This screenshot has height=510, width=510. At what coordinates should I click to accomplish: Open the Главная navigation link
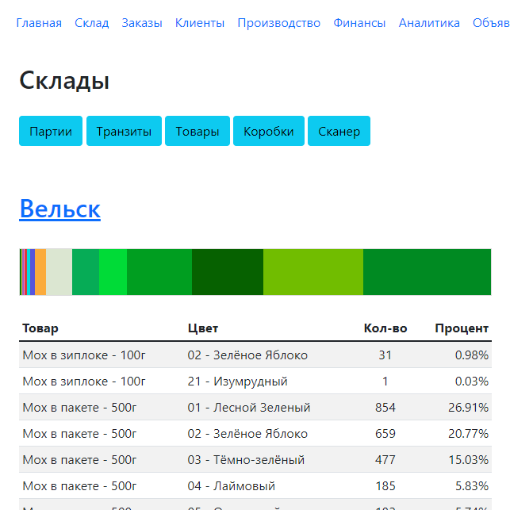pos(39,23)
